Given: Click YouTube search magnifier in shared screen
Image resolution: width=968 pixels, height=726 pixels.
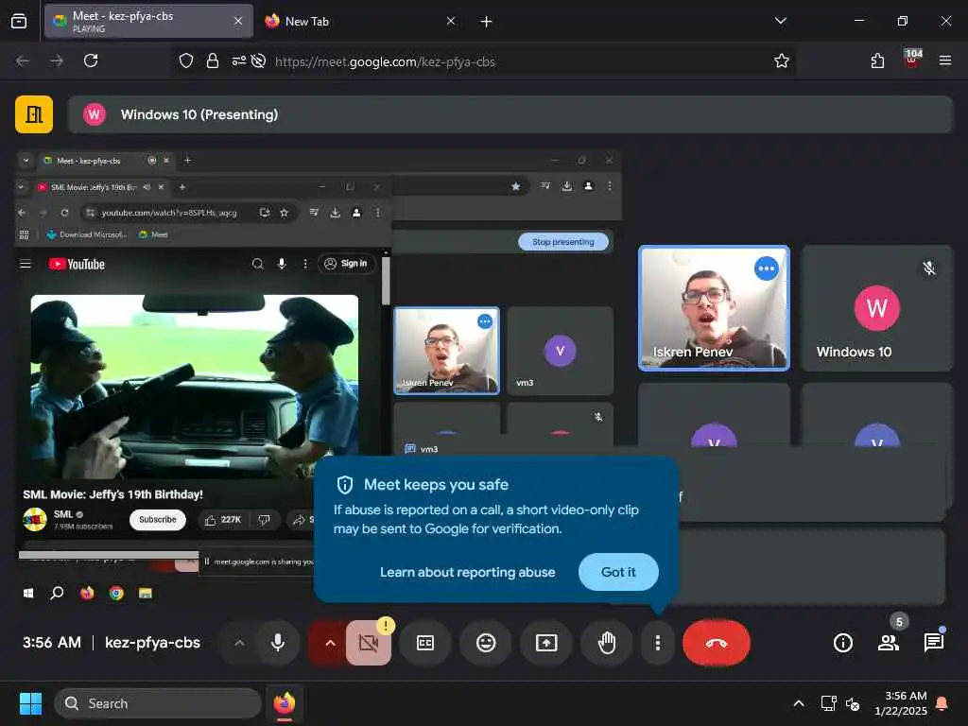Looking at the screenshot, I should pyautogui.click(x=257, y=265).
